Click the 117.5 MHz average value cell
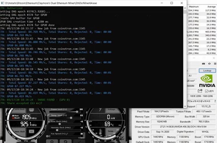The width and height of the screenshot is (217, 143). point(210,10)
